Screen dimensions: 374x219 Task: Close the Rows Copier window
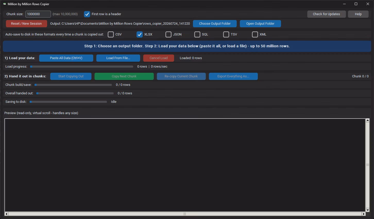(x=368, y=4)
